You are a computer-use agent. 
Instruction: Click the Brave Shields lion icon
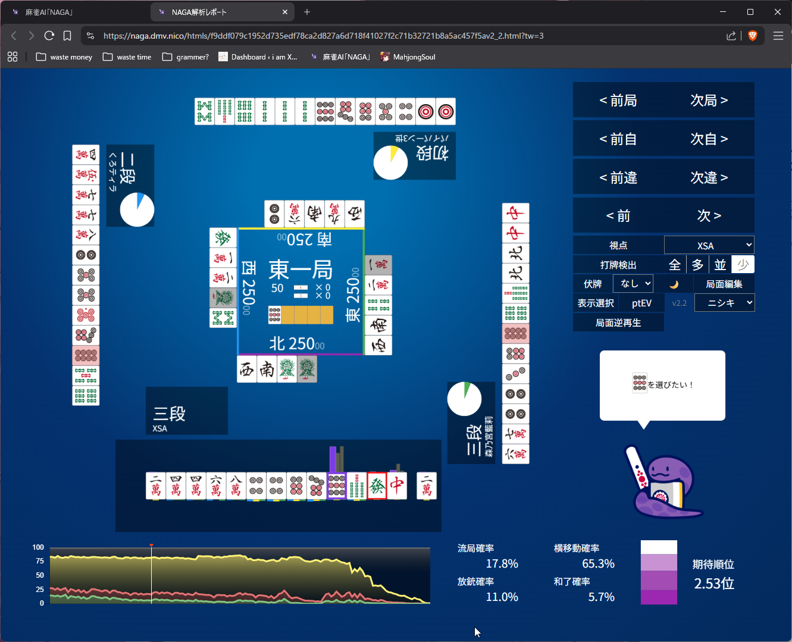coord(752,36)
